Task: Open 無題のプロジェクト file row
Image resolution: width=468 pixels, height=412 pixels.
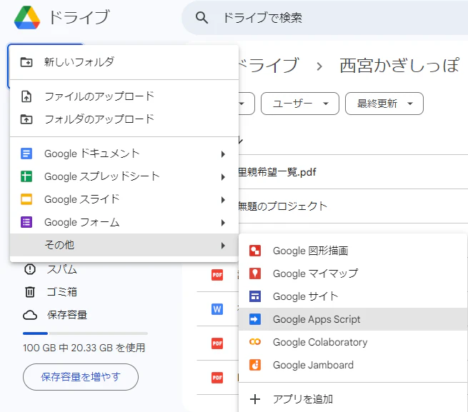Action: [353, 206]
